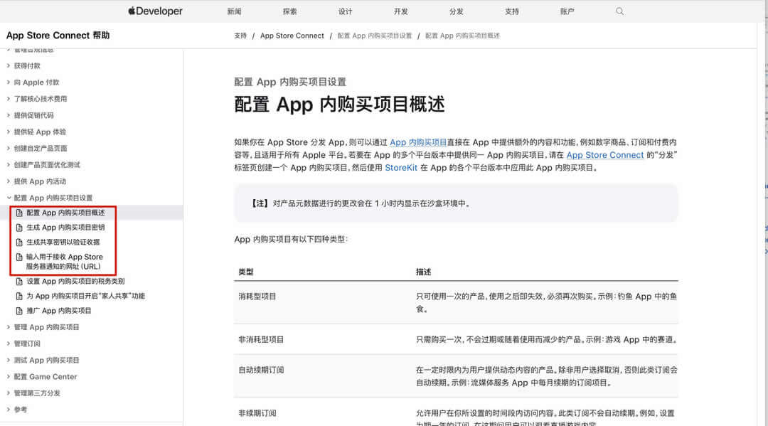Expand the 管理 App 内购买项目 chevron
The image size is (768, 426).
(9, 327)
